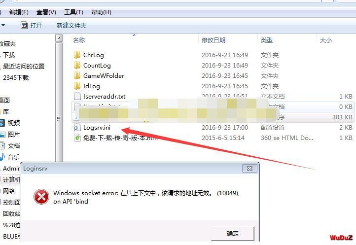356x245 pixels.
Task: Open the 编辑(E) menu
Action: 19,12
